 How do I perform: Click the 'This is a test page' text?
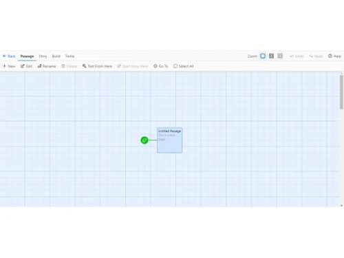tap(166, 137)
